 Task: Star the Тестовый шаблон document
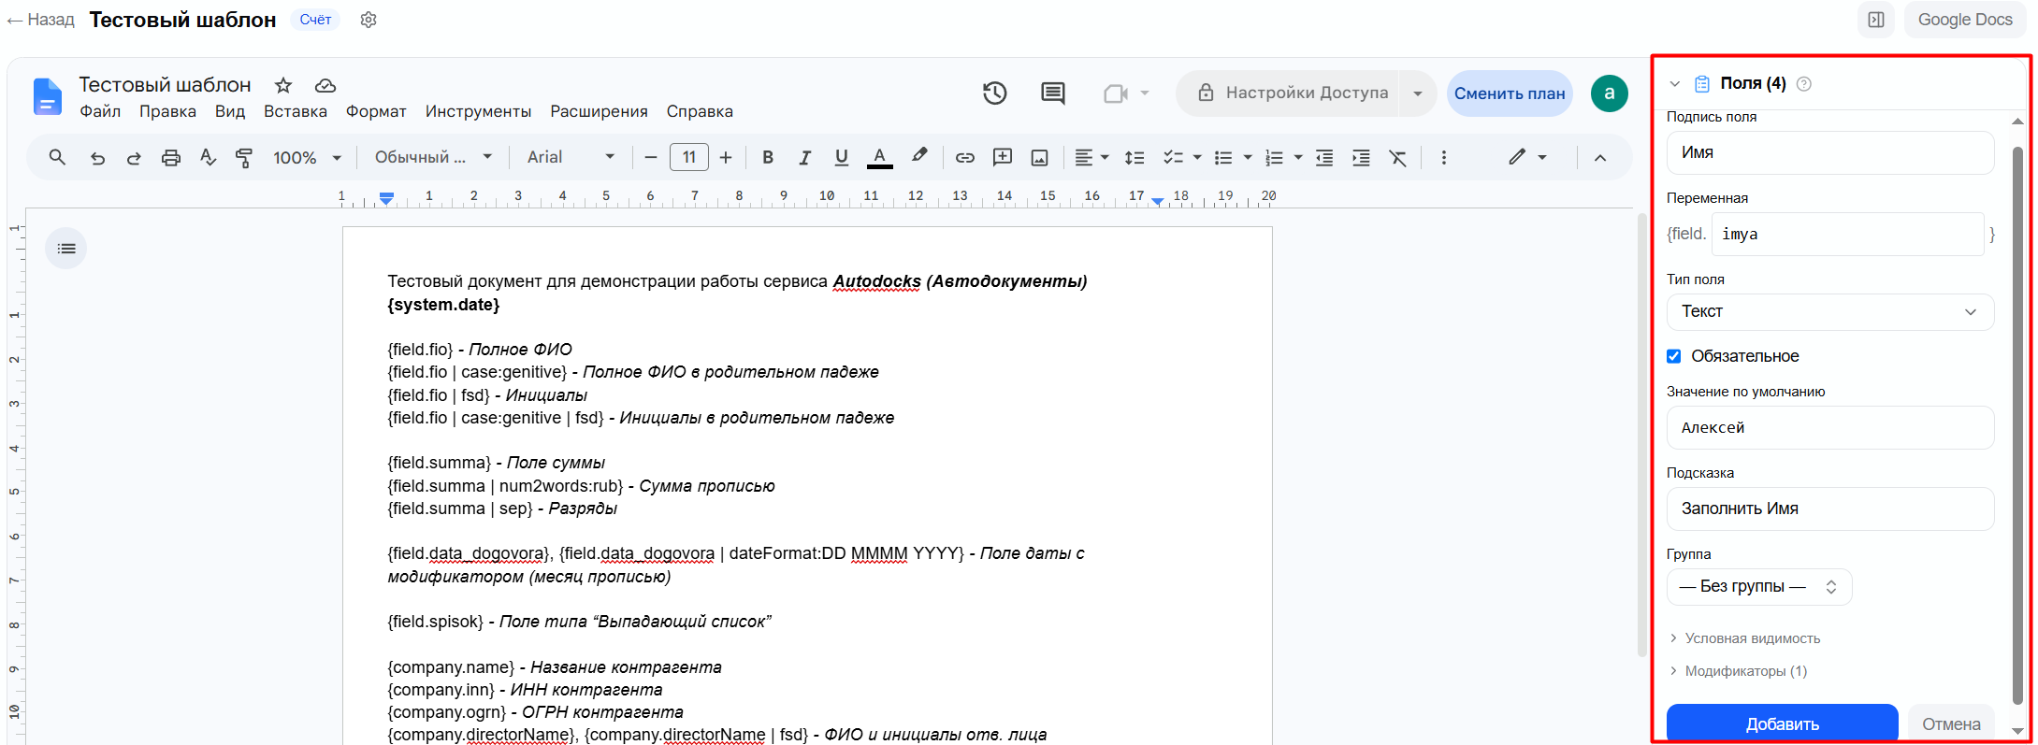click(x=283, y=85)
